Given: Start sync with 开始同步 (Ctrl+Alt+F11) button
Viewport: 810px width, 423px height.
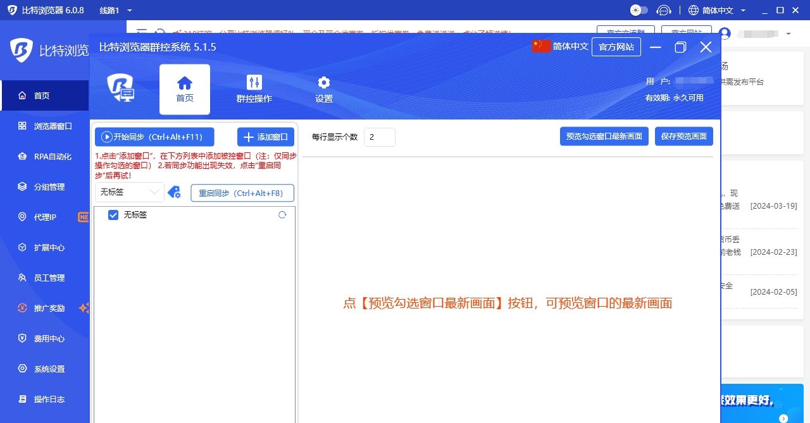Looking at the screenshot, I should pyautogui.click(x=154, y=137).
